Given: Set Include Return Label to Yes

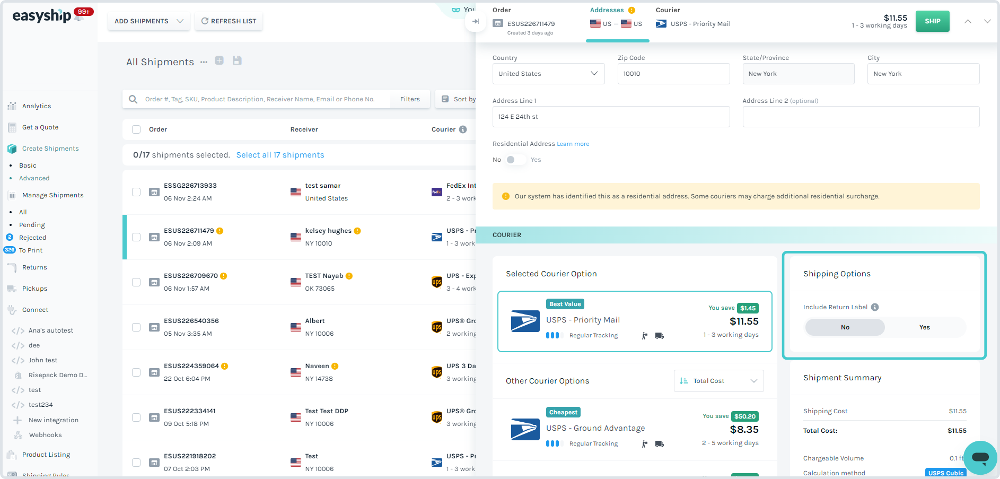Looking at the screenshot, I should point(924,327).
